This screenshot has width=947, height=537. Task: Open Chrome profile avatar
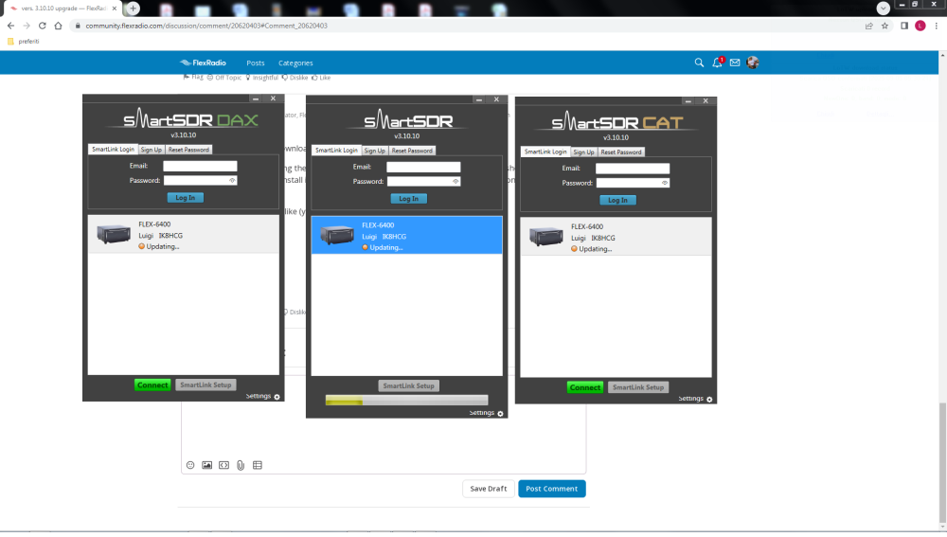click(x=920, y=26)
